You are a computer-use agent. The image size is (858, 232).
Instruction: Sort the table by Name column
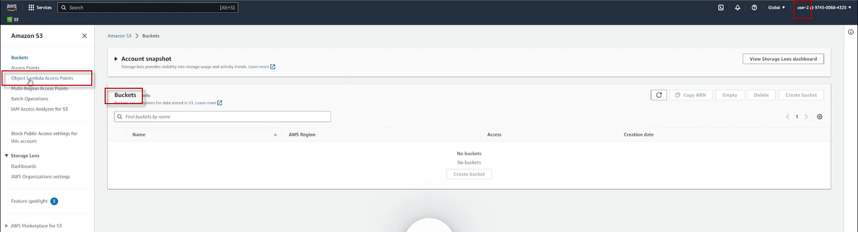[139, 134]
